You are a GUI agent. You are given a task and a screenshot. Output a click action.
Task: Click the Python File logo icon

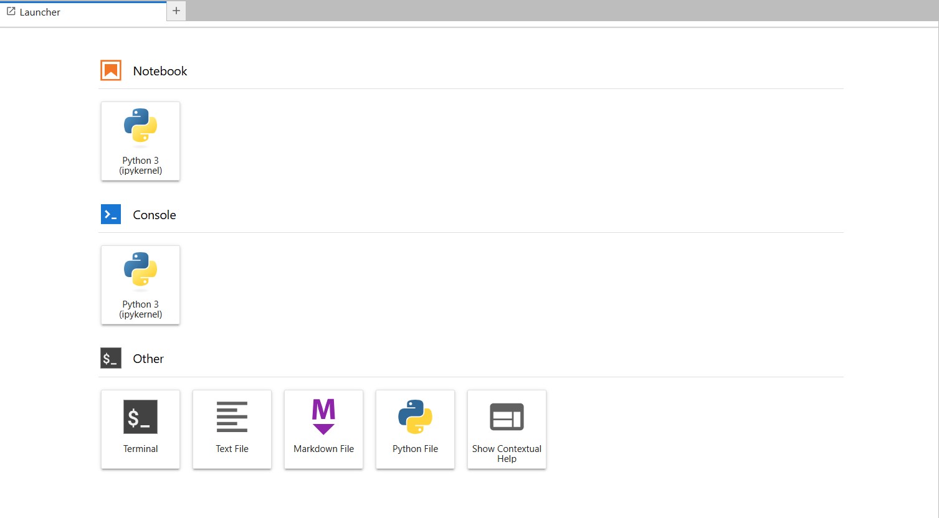pyautogui.click(x=415, y=417)
